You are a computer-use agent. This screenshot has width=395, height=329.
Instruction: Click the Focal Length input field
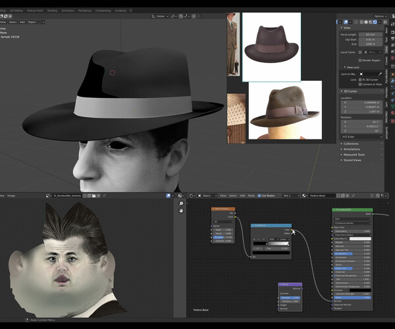370,34
